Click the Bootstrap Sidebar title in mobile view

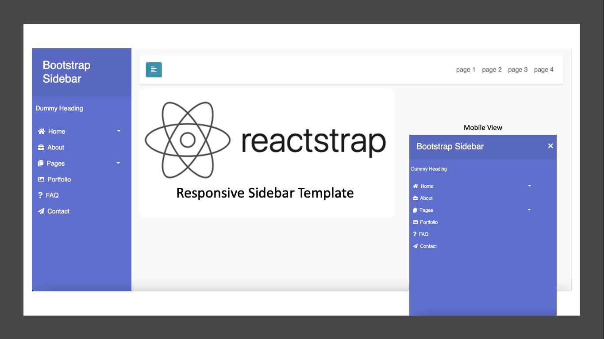[x=450, y=146]
